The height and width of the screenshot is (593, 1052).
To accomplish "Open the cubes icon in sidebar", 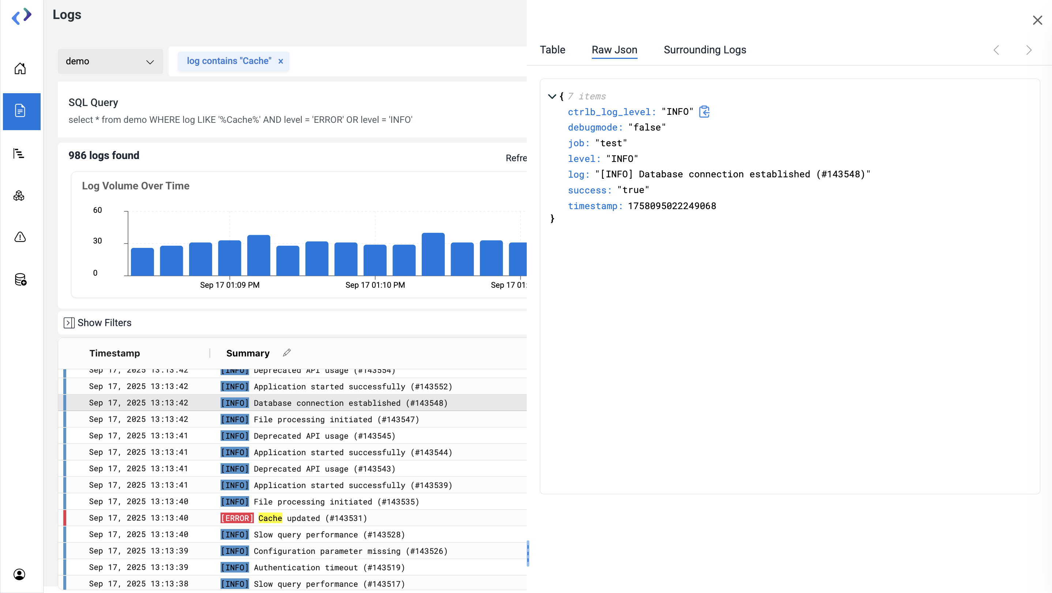I will coord(19,196).
